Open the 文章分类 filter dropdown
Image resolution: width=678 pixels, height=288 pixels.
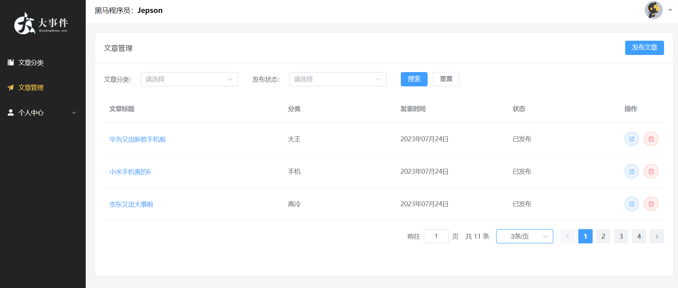tap(189, 79)
